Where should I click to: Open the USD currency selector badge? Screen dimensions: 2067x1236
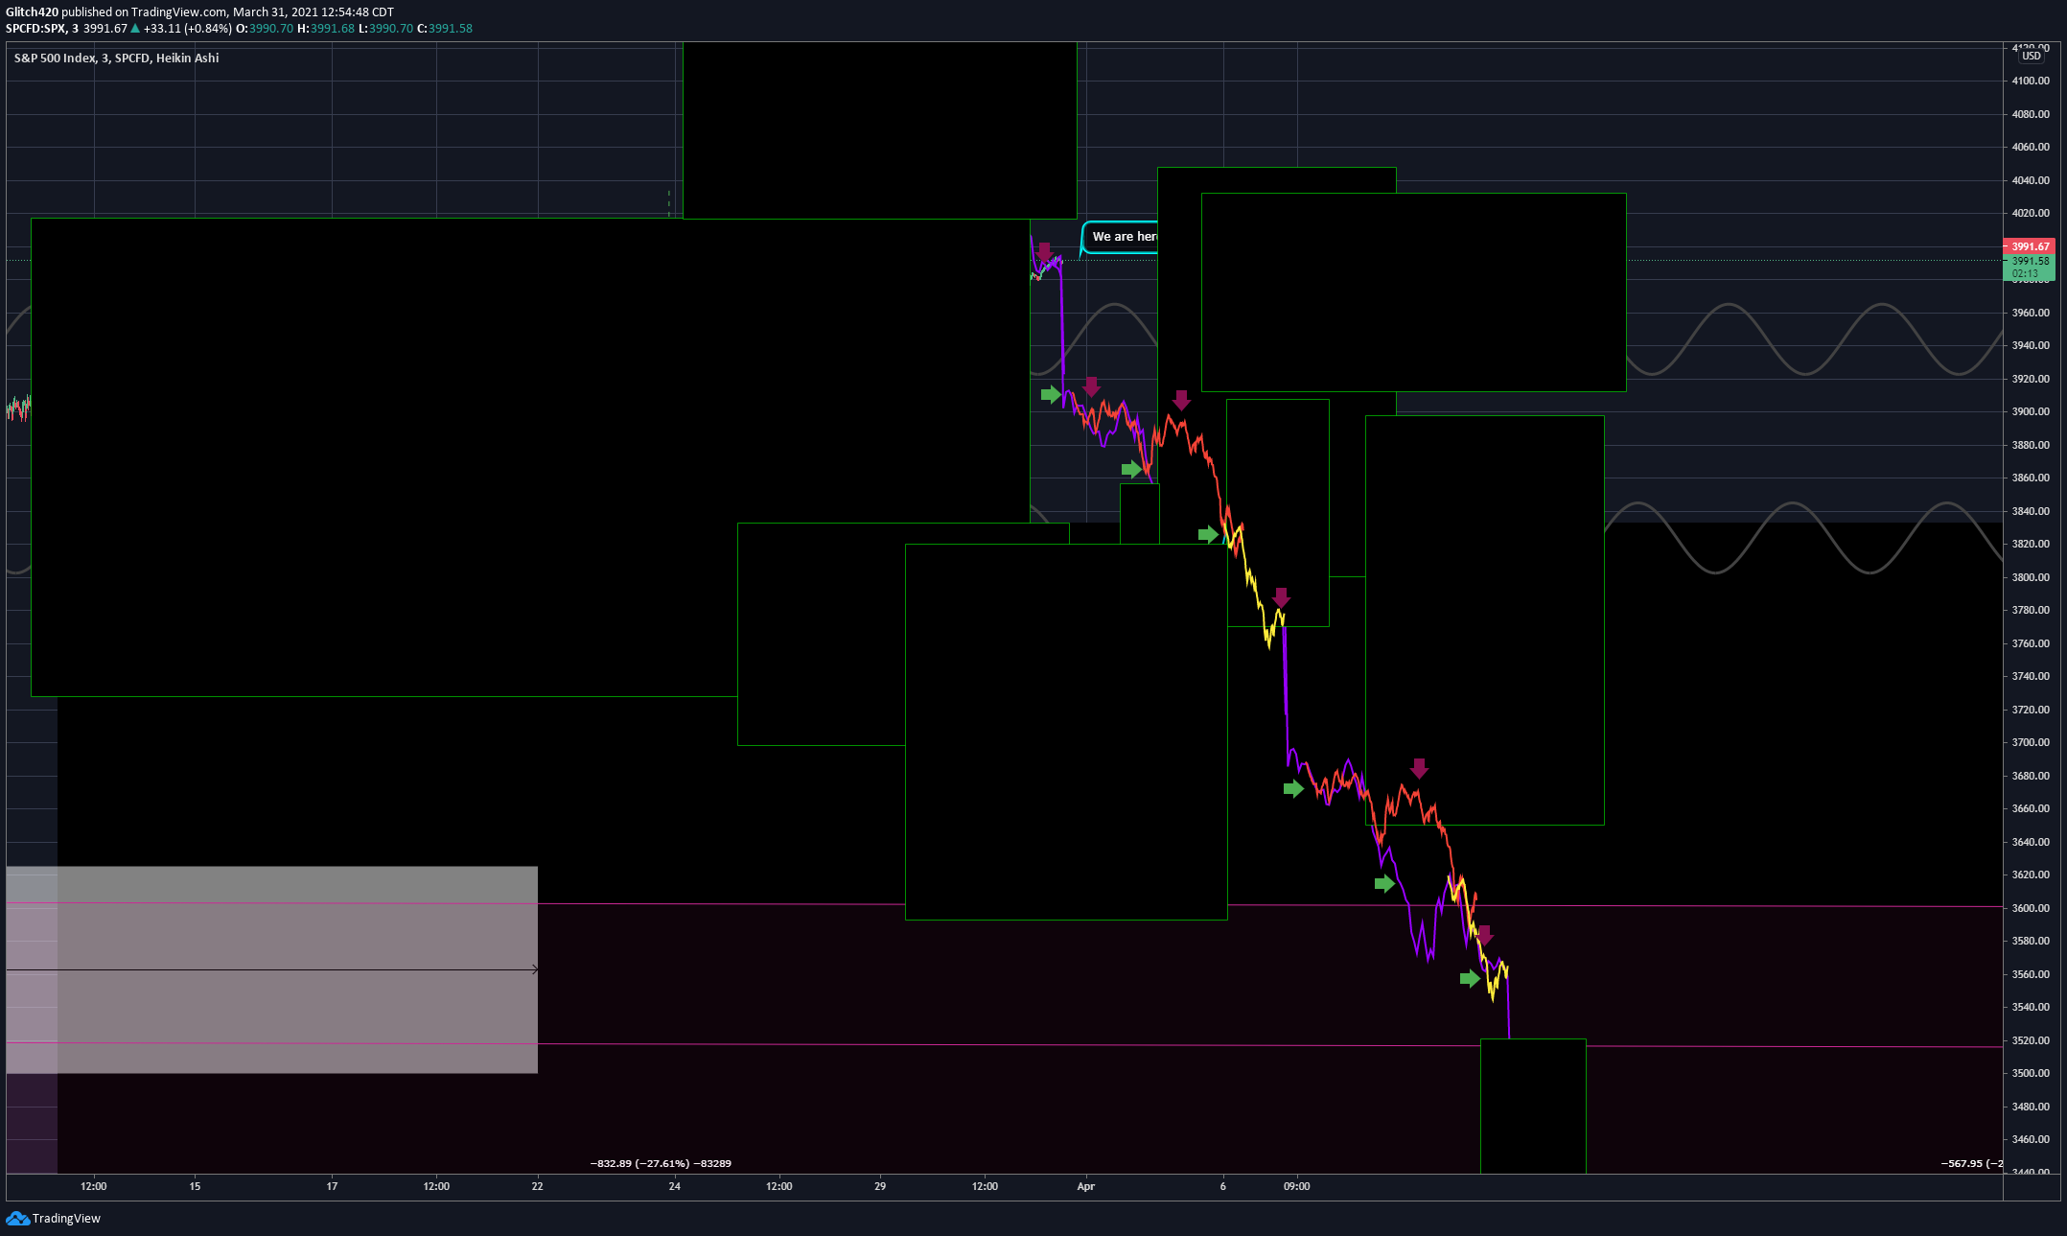[2032, 56]
